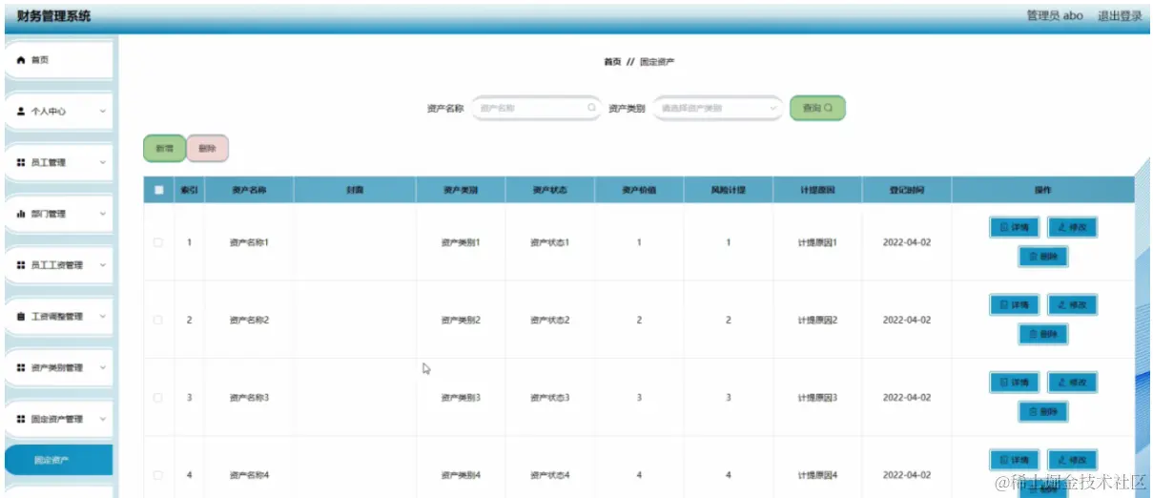Image resolution: width=1153 pixels, height=498 pixels.
Task: Click 退出登录 to log out
Action: (1120, 16)
